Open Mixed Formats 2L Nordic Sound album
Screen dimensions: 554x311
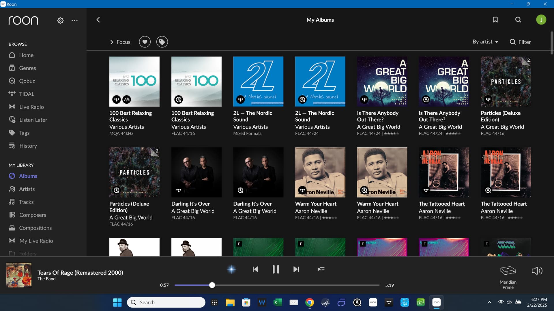point(258,81)
